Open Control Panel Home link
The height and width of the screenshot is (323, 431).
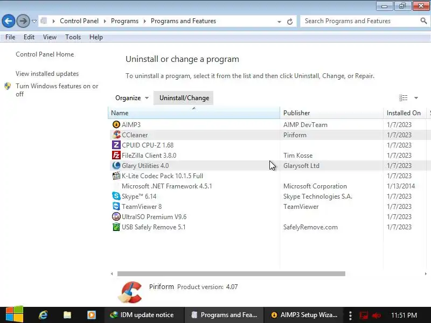(45, 54)
